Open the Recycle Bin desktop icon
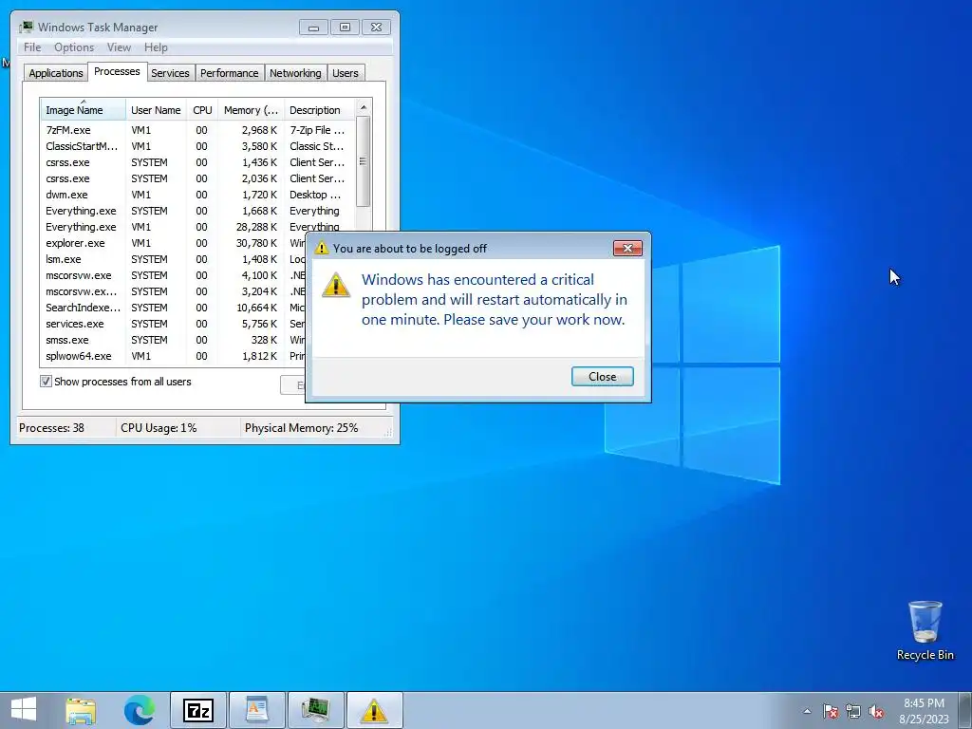Image resolution: width=972 pixels, height=729 pixels. tap(925, 630)
